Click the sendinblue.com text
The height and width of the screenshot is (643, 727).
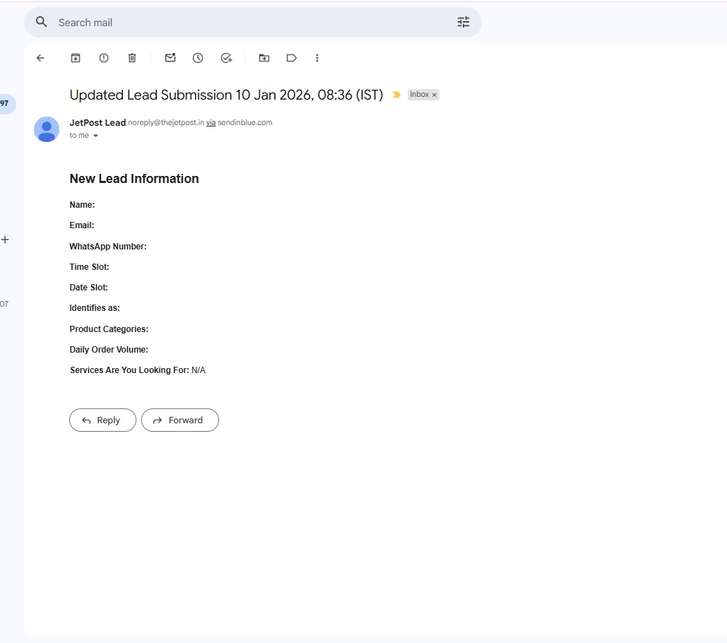click(244, 122)
